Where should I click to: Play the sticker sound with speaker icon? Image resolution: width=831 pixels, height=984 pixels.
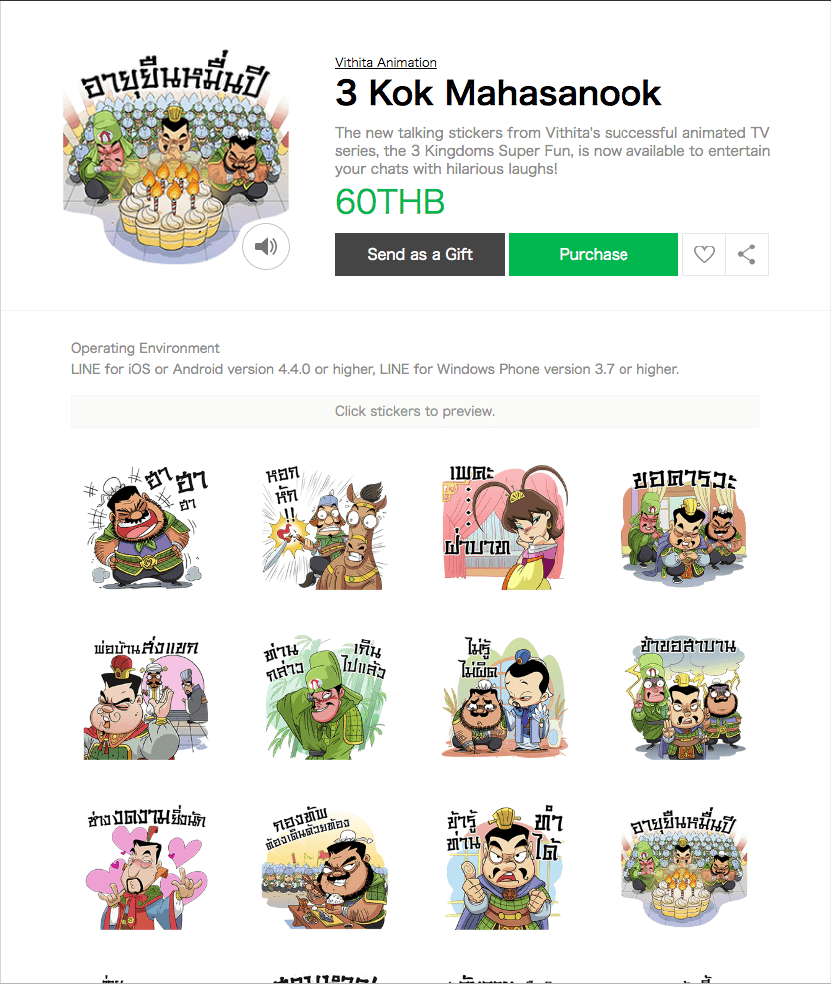266,246
